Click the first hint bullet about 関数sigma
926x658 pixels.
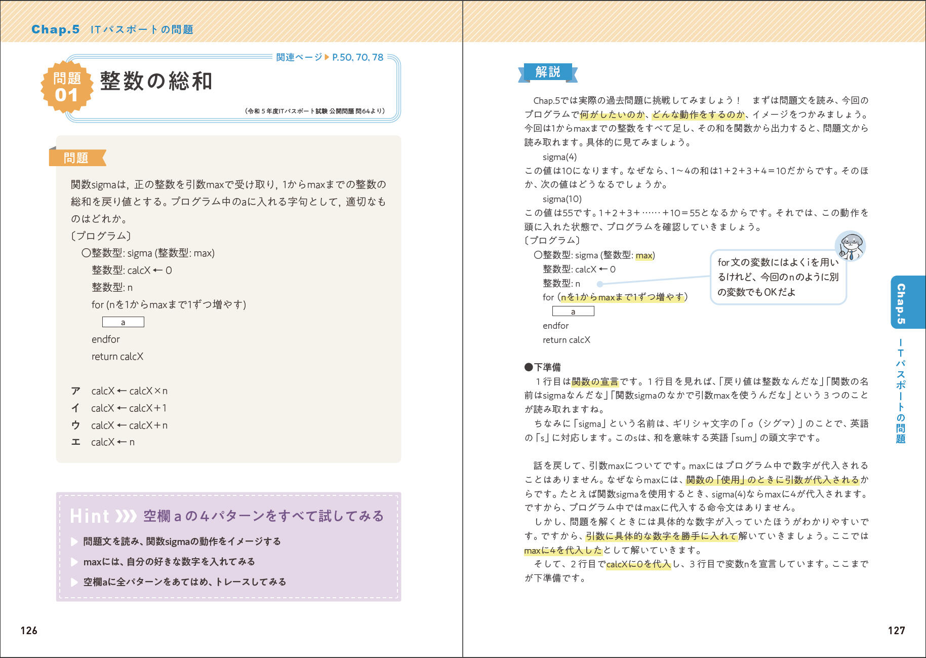point(176,541)
